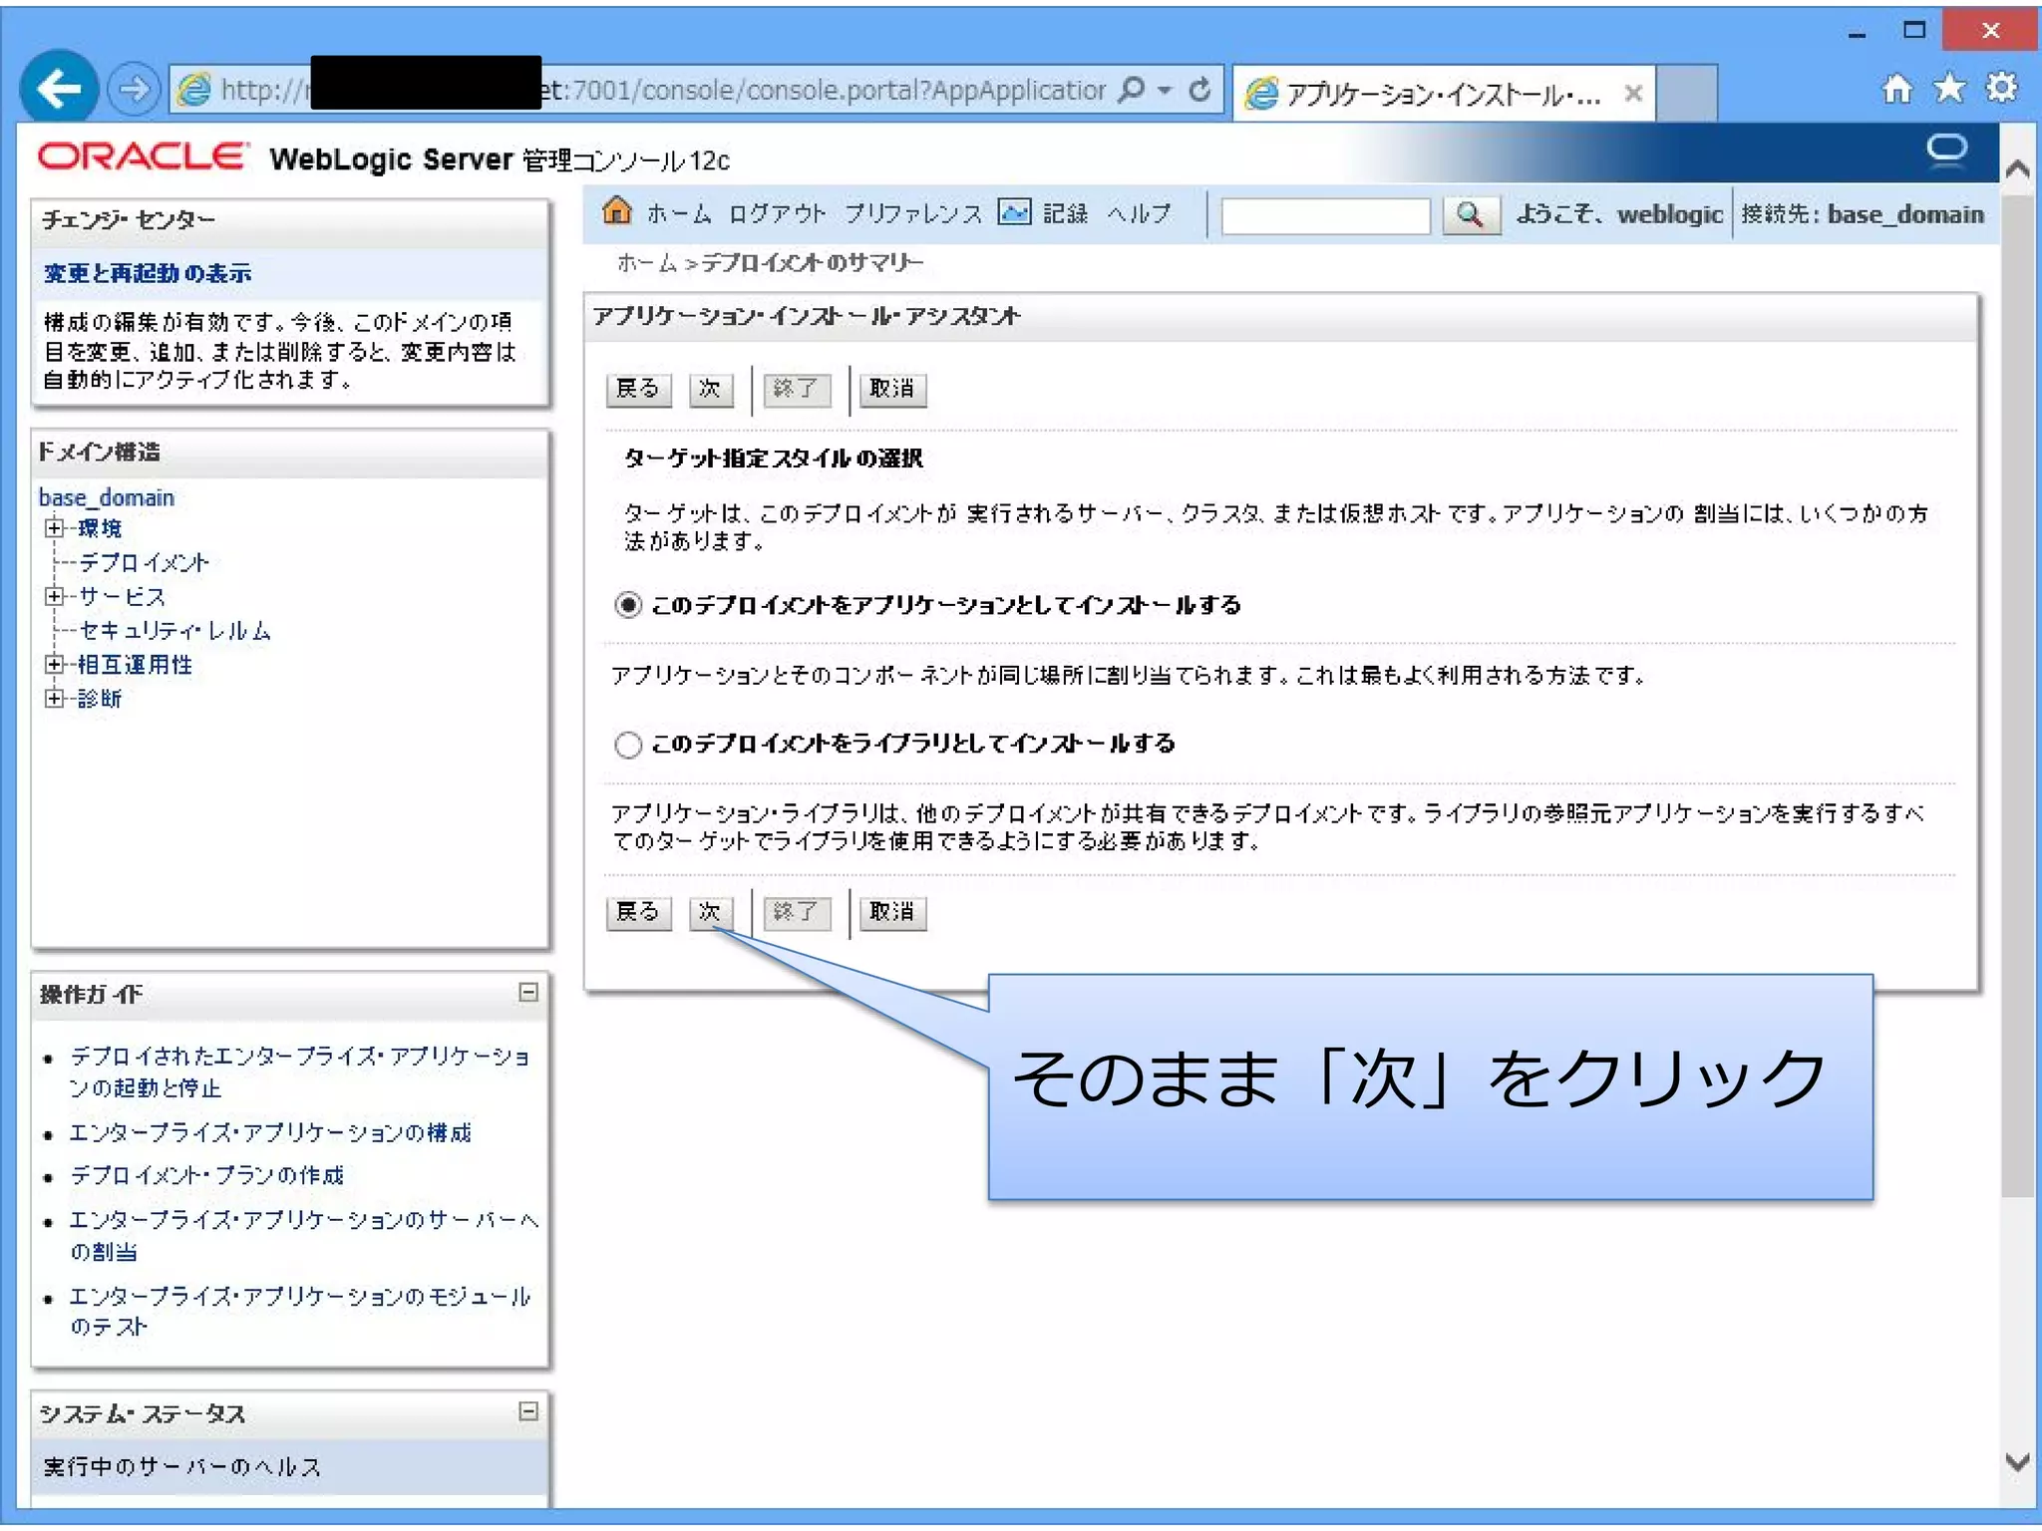Click the console search magnifier button

pyautogui.click(x=1471, y=214)
